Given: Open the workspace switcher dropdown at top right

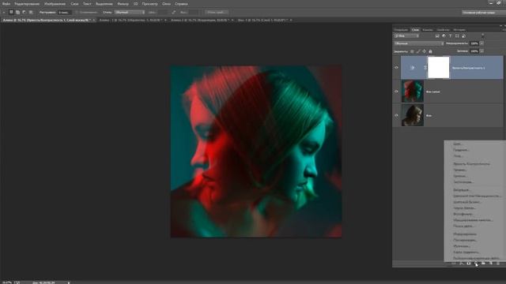Looking at the screenshot, I should (484, 13).
